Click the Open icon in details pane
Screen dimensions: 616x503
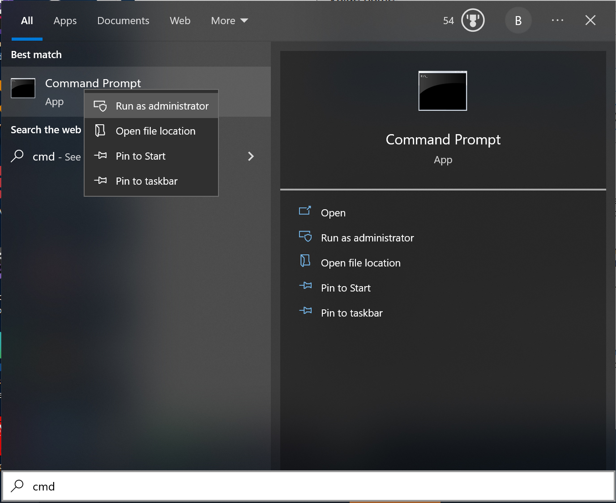305,211
